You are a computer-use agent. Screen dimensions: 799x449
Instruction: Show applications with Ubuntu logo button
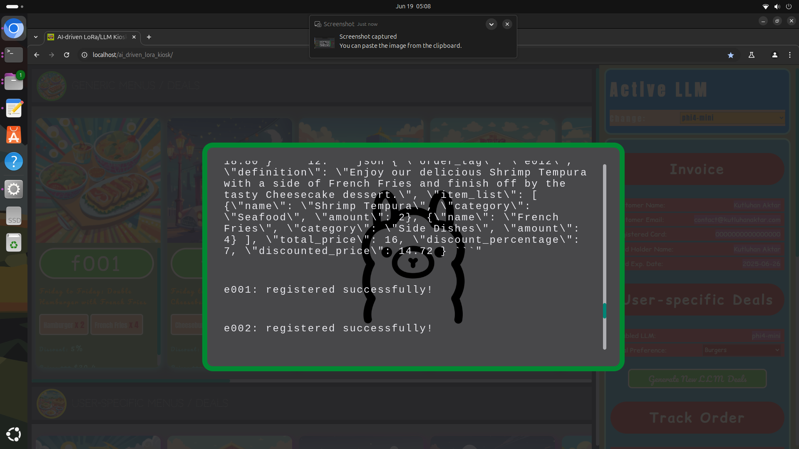coord(14,434)
